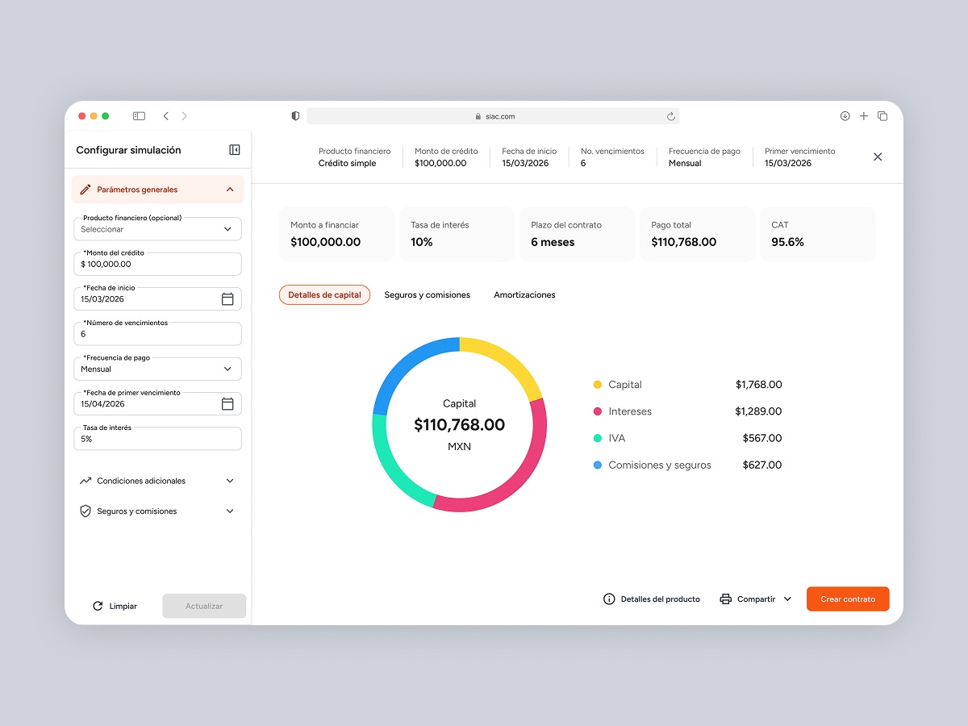
Task: Click the lock icon in the address bar
Action: pos(478,116)
